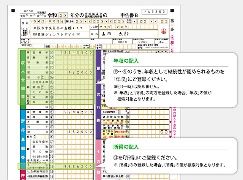Click the 長期 row label
Screen dimensions: 243x180
(x=40, y=102)
